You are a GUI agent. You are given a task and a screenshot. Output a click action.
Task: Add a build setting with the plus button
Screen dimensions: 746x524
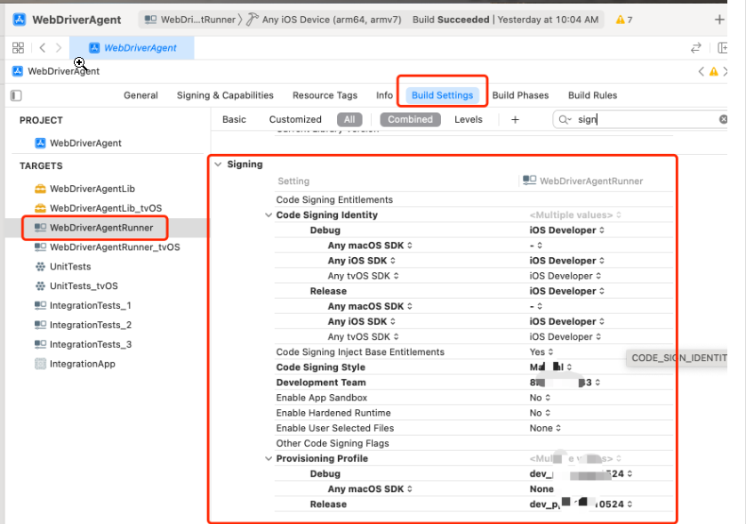[x=515, y=119]
